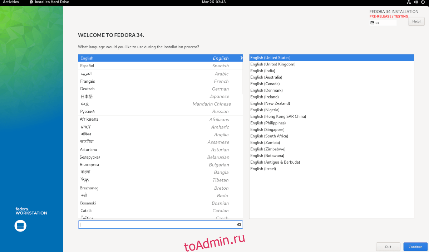429x252 pixels.
Task: Click the arrow beside English language row
Action: 241,58
